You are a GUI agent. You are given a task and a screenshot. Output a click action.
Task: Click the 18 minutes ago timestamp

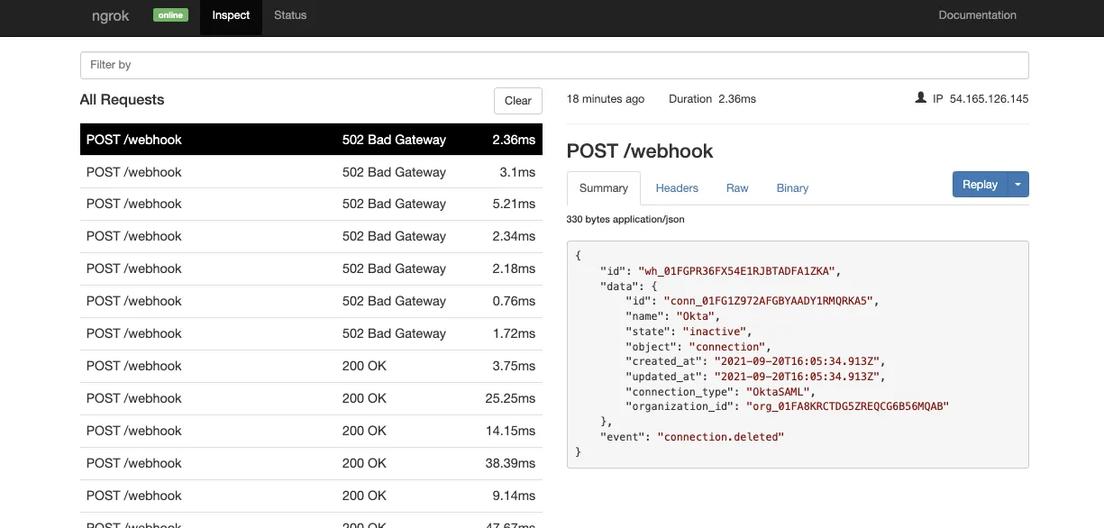pyautogui.click(x=606, y=99)
